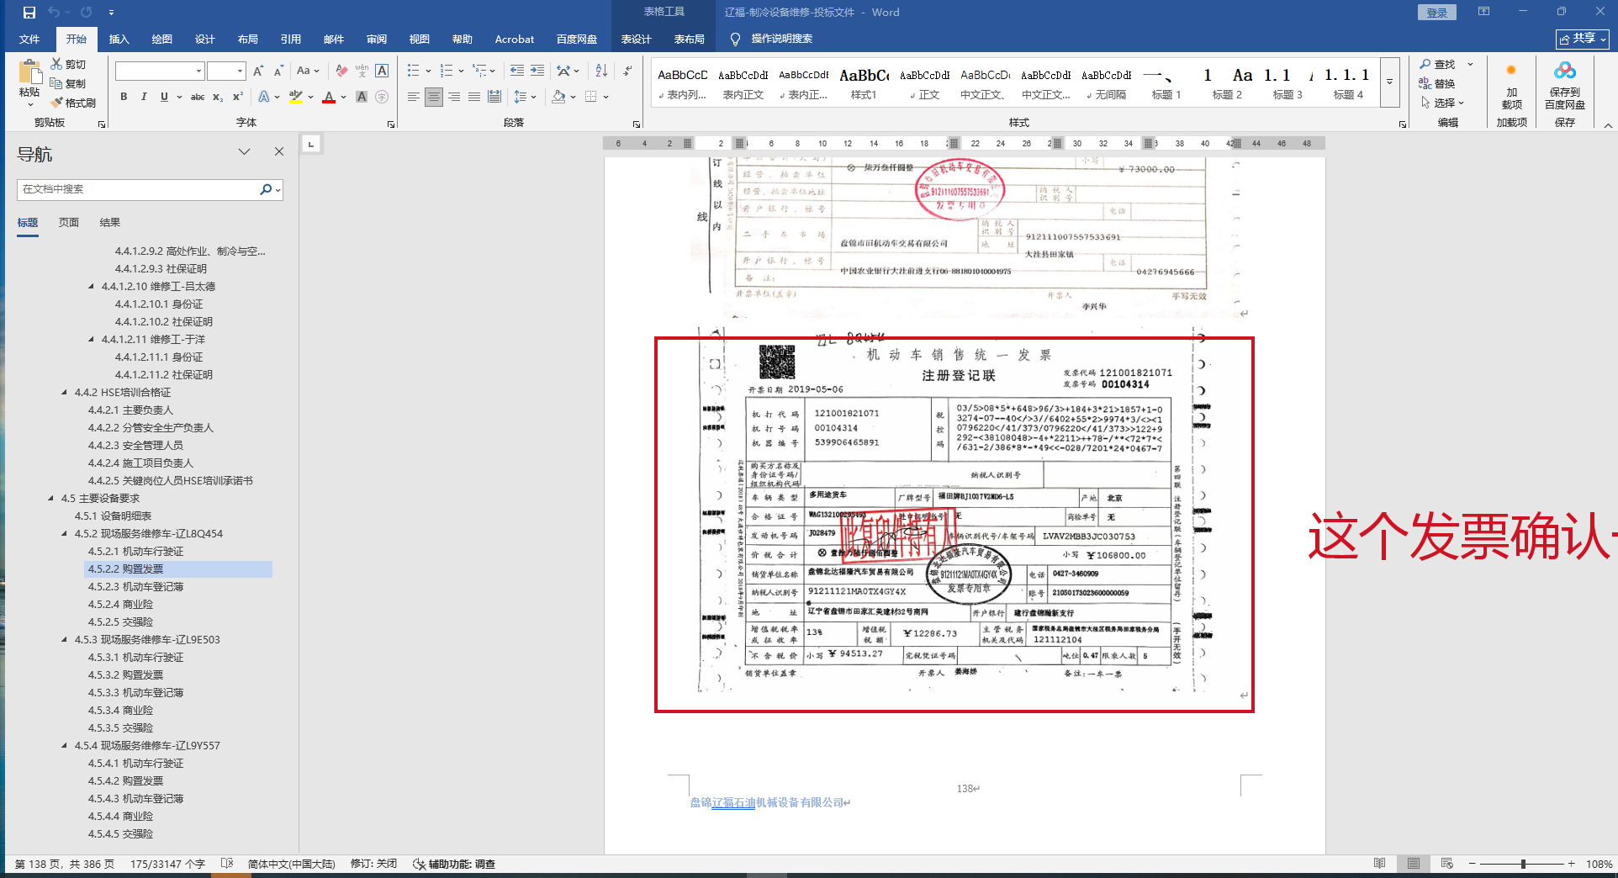Image resolution: width=1618 pixels, height=878 pixels.
Task: Click the increase indent icon
Action: 537,71
